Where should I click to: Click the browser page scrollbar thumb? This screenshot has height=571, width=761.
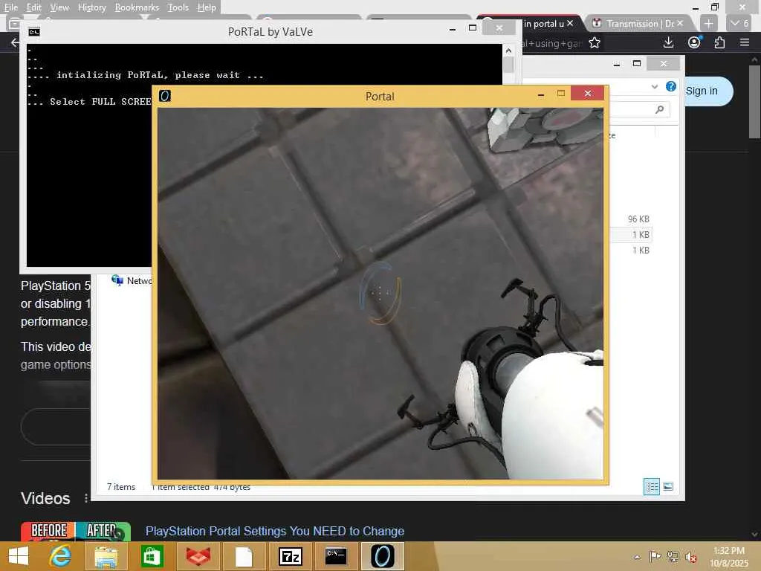click(754, 101)
